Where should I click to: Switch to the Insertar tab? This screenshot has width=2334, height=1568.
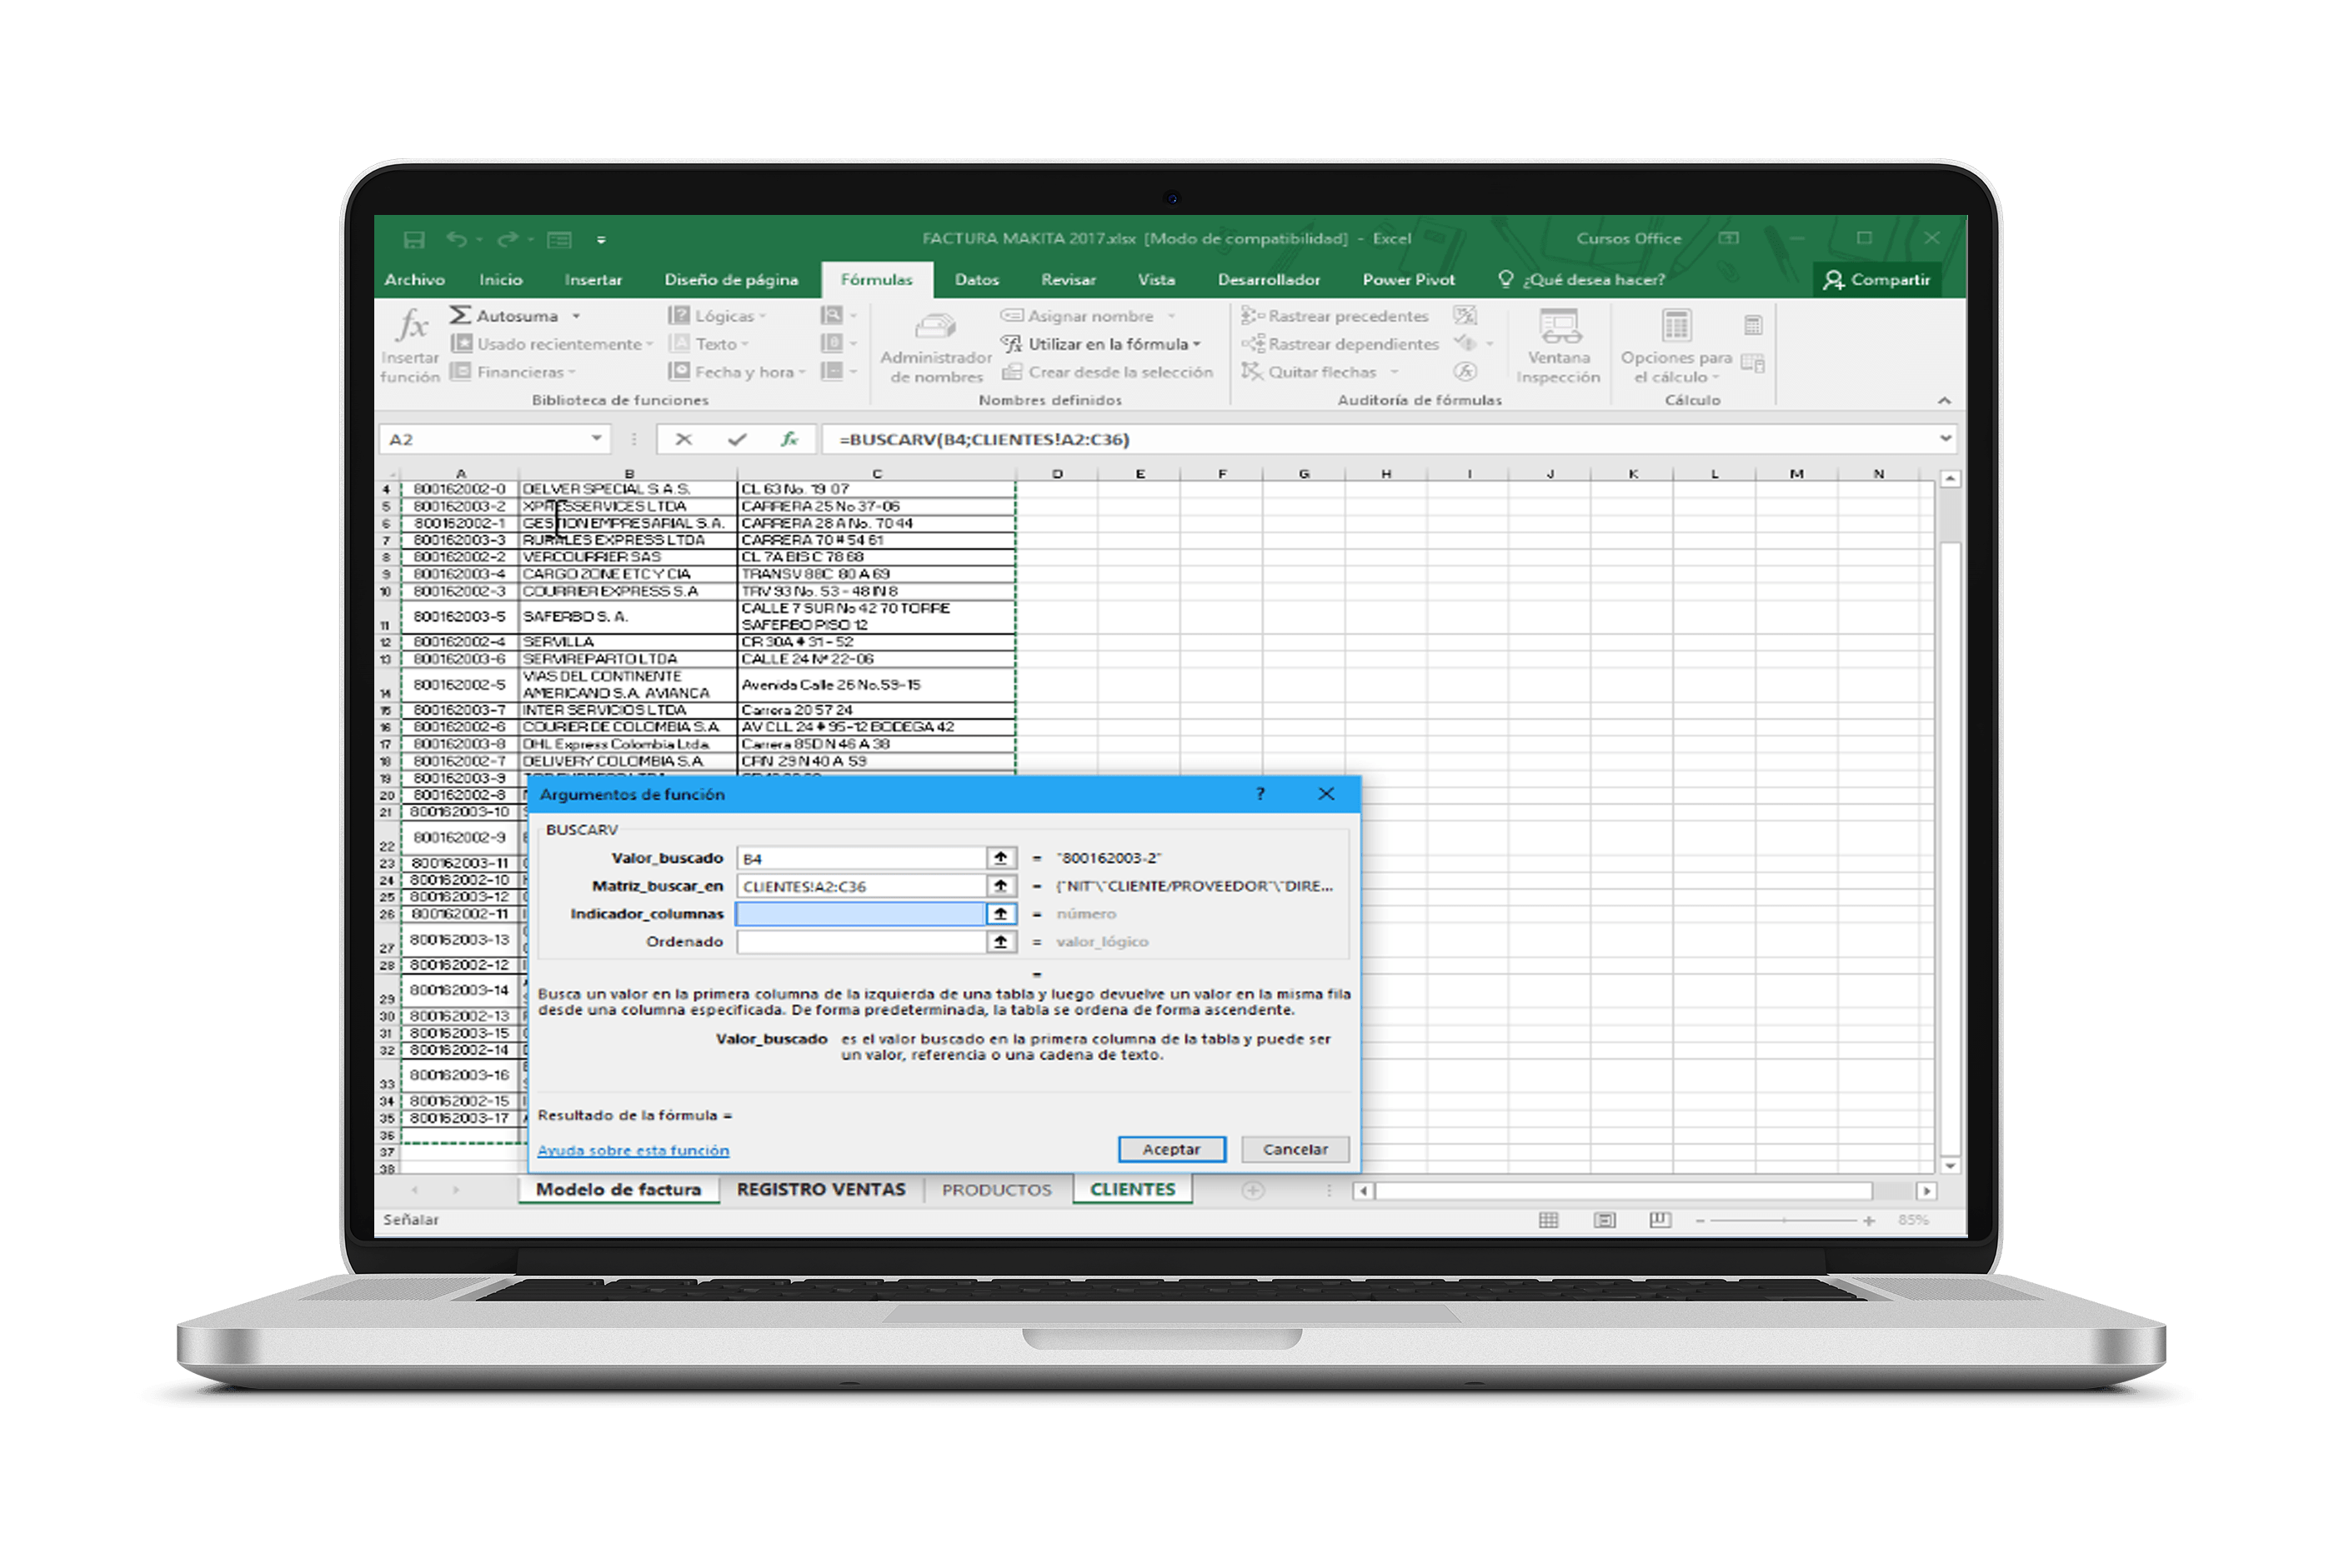pyautogui.click(x=594, y=280)
